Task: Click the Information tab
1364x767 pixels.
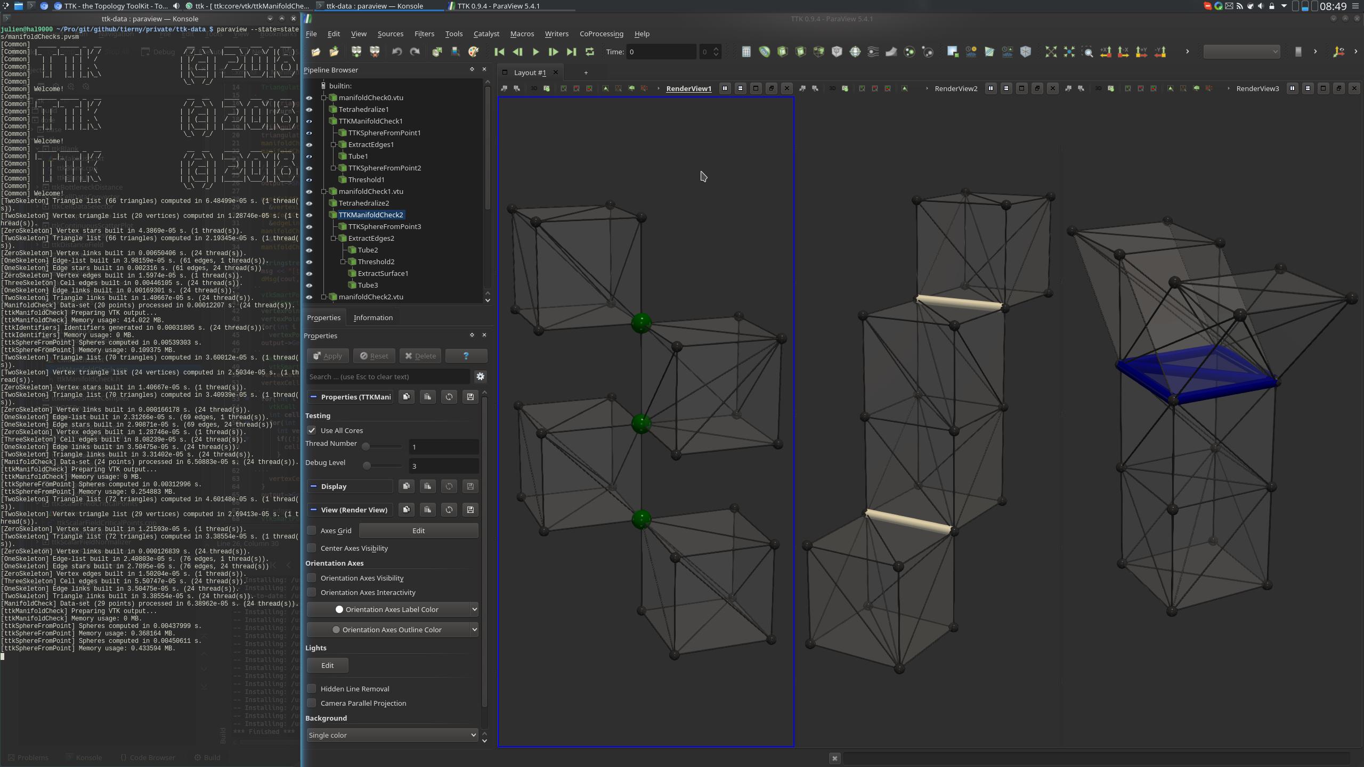Action: pos(373,316)
